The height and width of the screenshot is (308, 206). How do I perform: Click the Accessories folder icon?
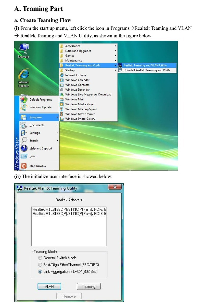(x=61, y=46)
